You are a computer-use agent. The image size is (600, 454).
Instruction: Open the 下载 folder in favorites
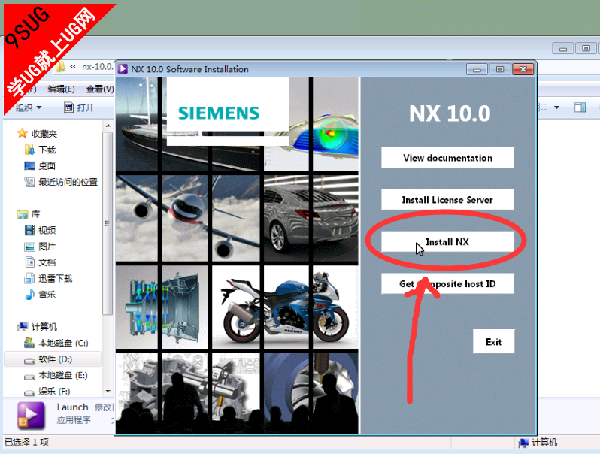point(47,150)
